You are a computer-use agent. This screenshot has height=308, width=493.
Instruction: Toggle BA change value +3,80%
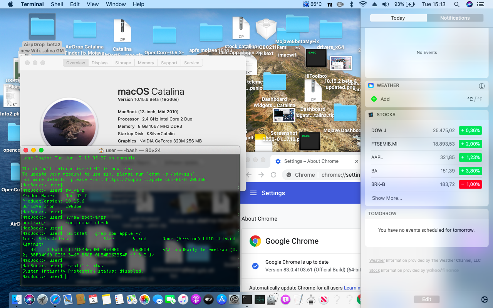[x=470, y=171]
